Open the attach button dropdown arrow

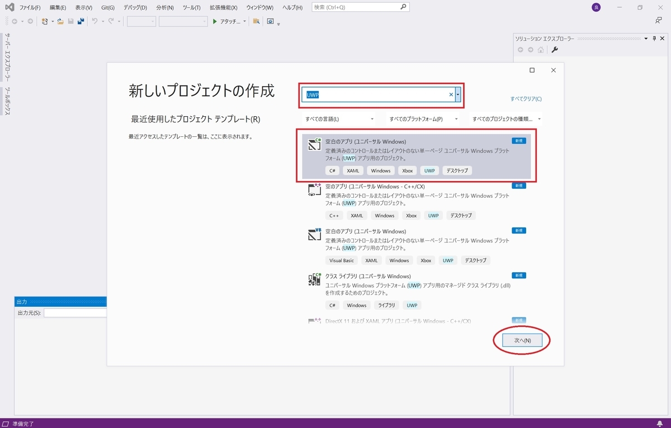click(x=244, y=21)
